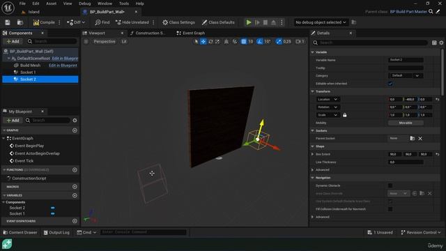Image resolution: width=446 pixels, height=251 pixels.
Task: Clear Parent Socket with X
Action: click(x=420, y=139)
